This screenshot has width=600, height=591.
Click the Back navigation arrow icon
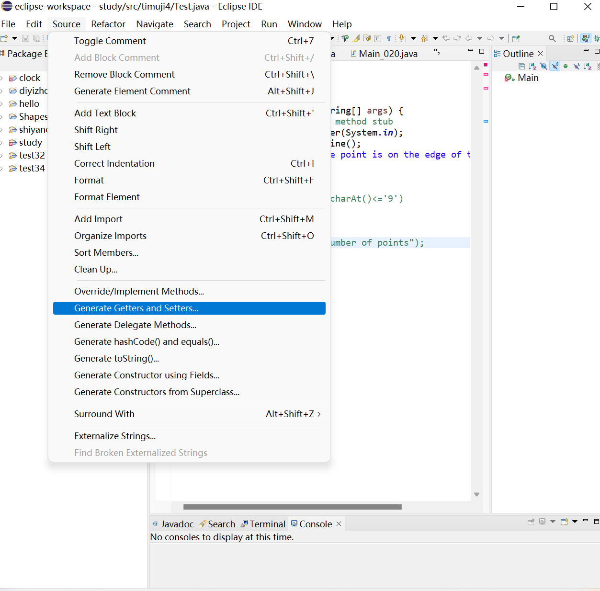[469, 38]
